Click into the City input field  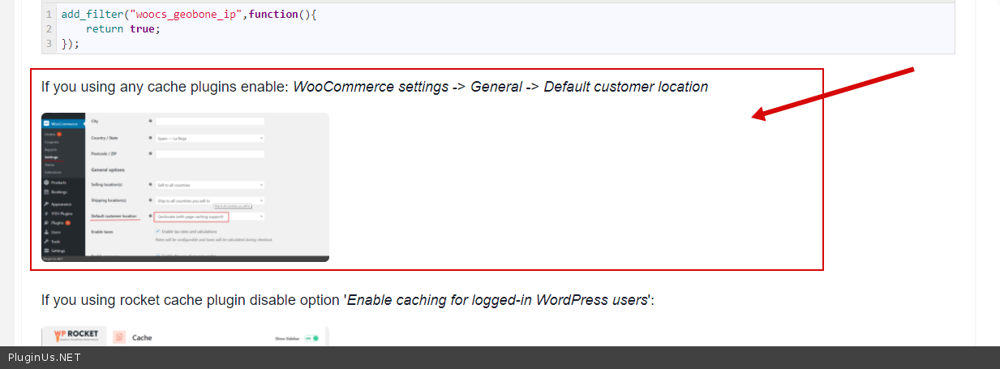210,122
